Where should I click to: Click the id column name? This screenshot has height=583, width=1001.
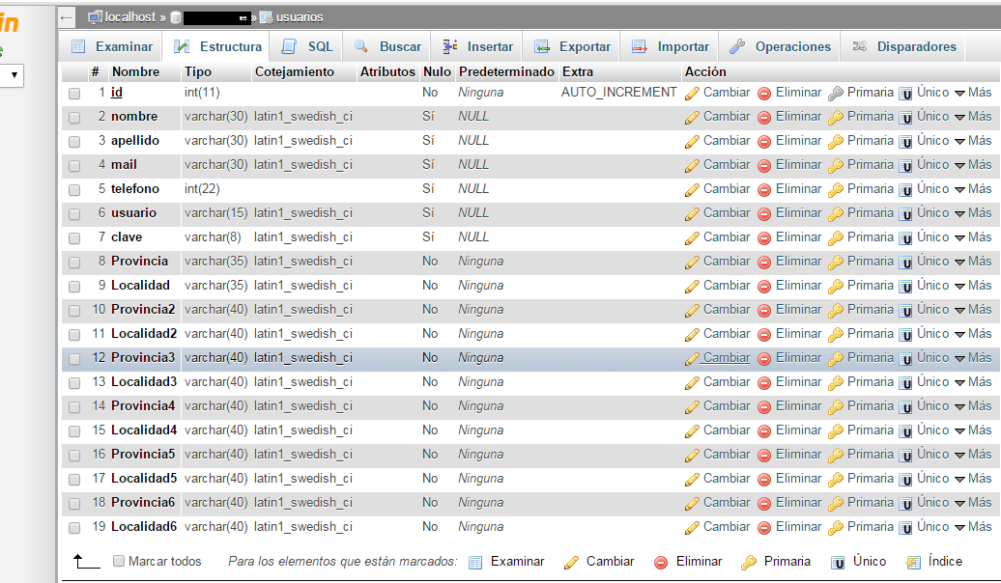[116, 93]
